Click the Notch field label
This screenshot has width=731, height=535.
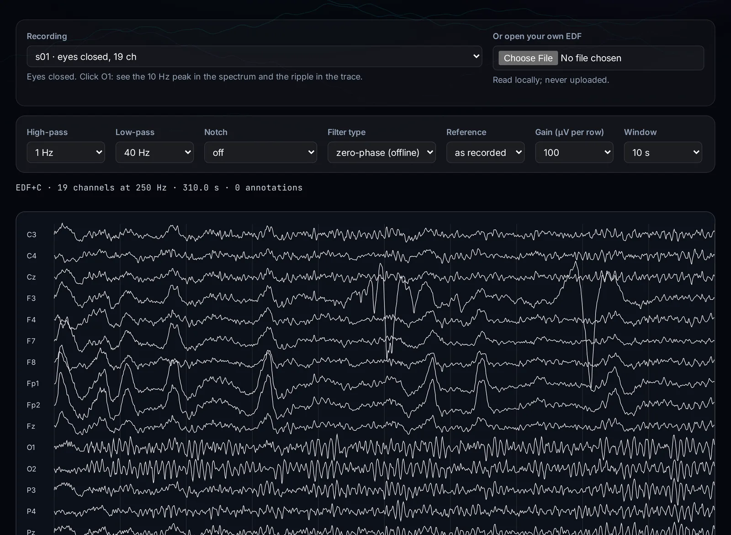point(216,132)
